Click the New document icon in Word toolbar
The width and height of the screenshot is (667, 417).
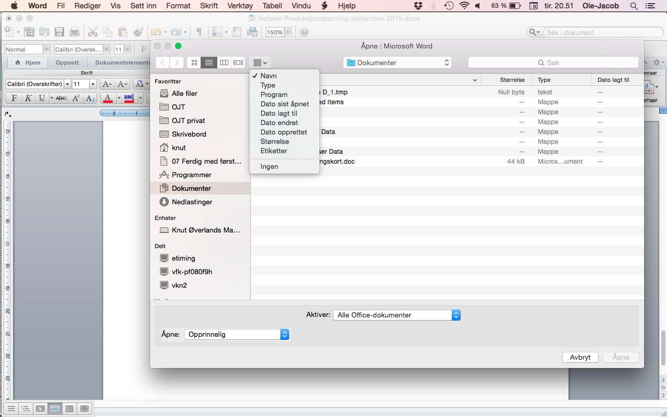(9, 32)
